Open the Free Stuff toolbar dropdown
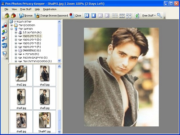The width and height of the screenshot is (180, 135). (x=149, y=15)
